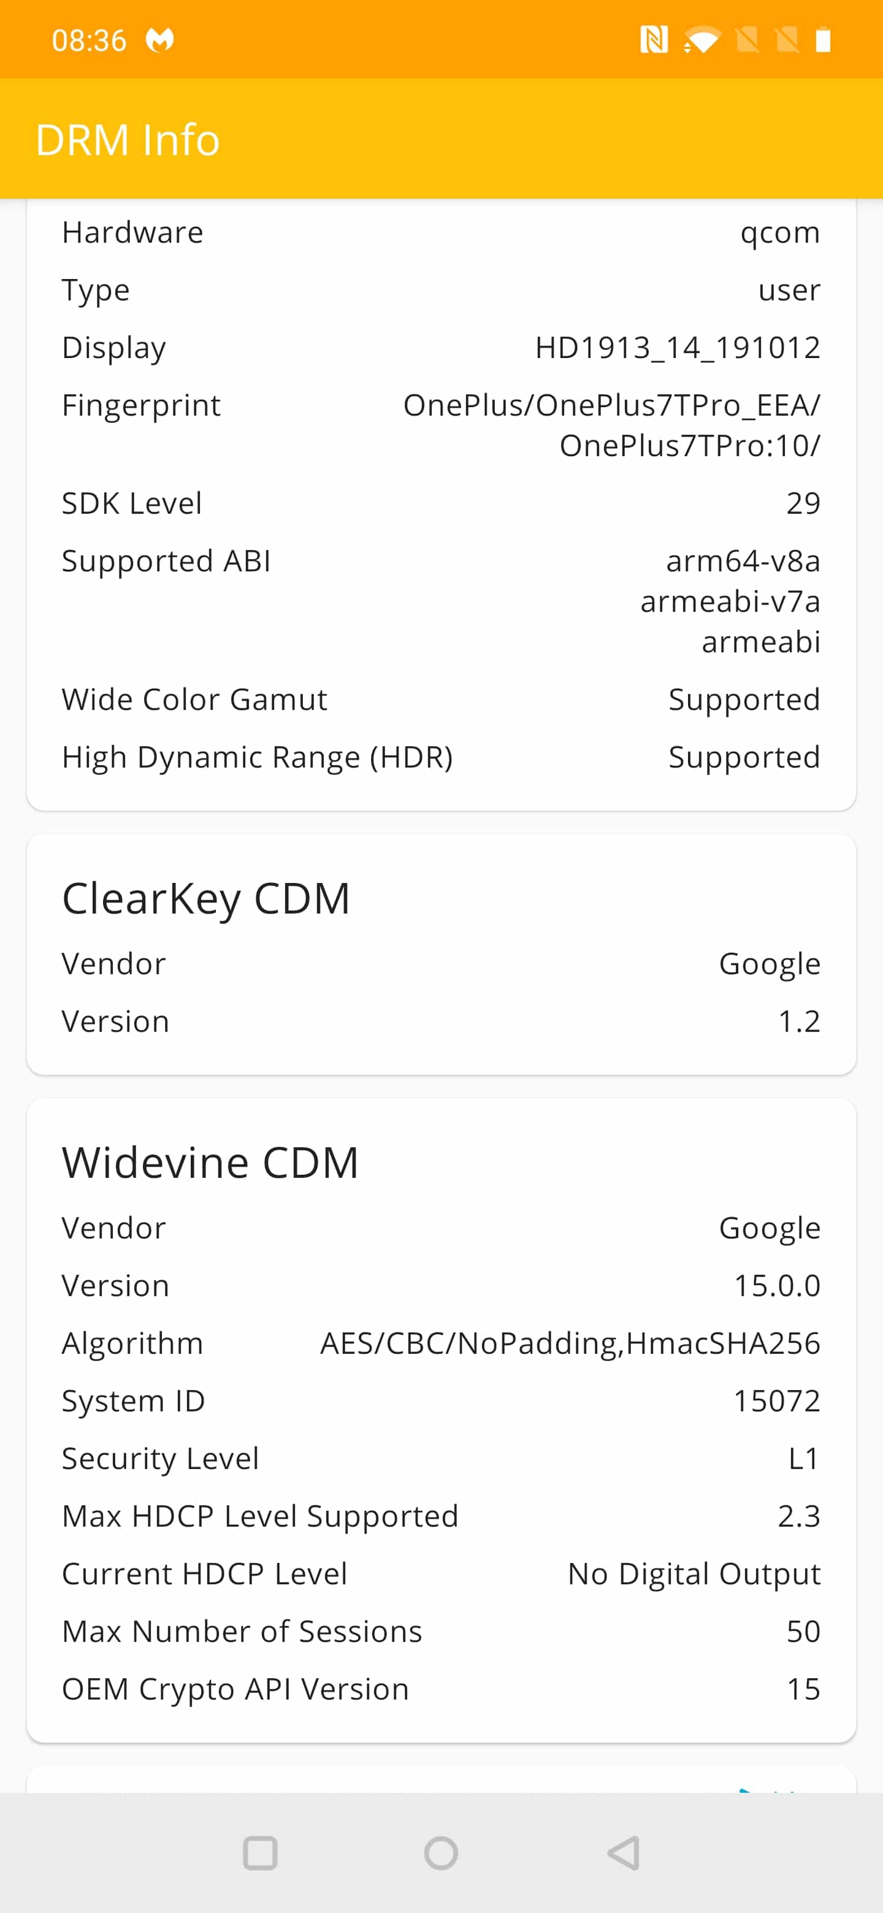Tap the battery indicator icon
883x1913 pixels.
pos(822,39)
